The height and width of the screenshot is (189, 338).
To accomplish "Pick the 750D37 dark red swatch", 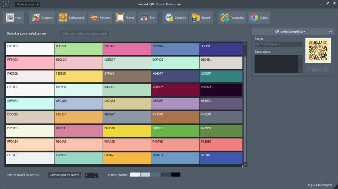I will click(x=175, y=89).
